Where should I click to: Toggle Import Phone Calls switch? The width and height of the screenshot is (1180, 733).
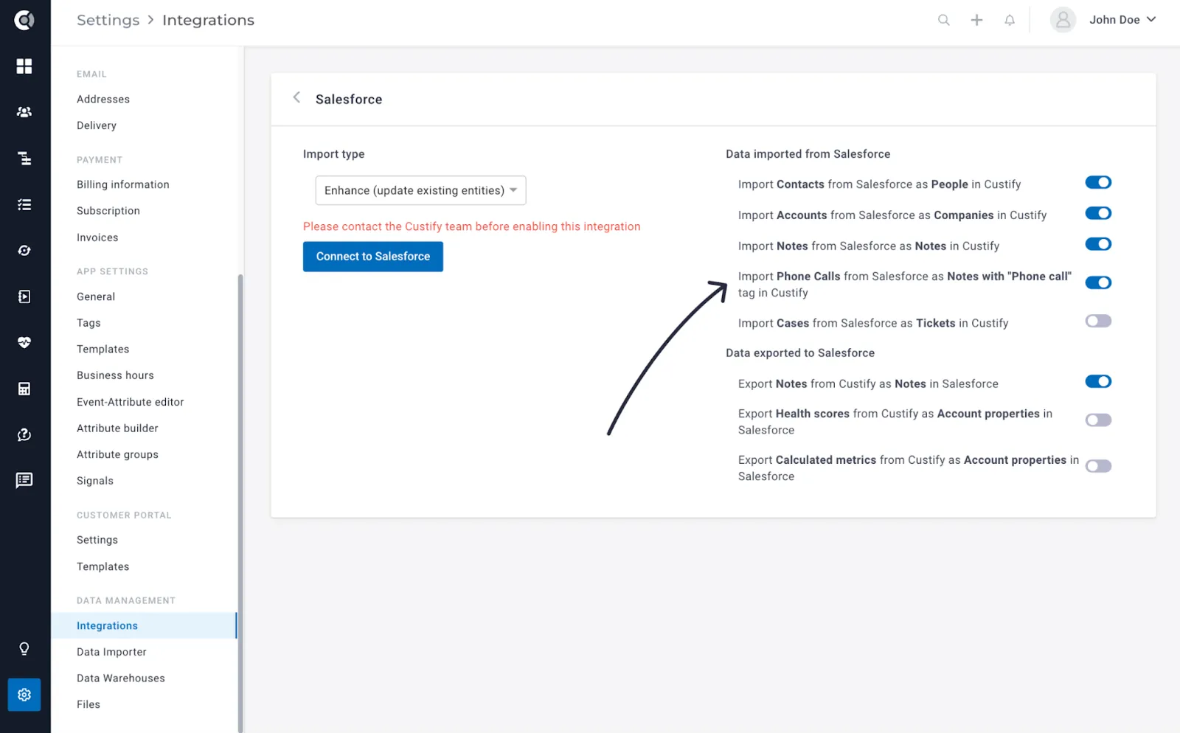click(x=1098, y=282)
